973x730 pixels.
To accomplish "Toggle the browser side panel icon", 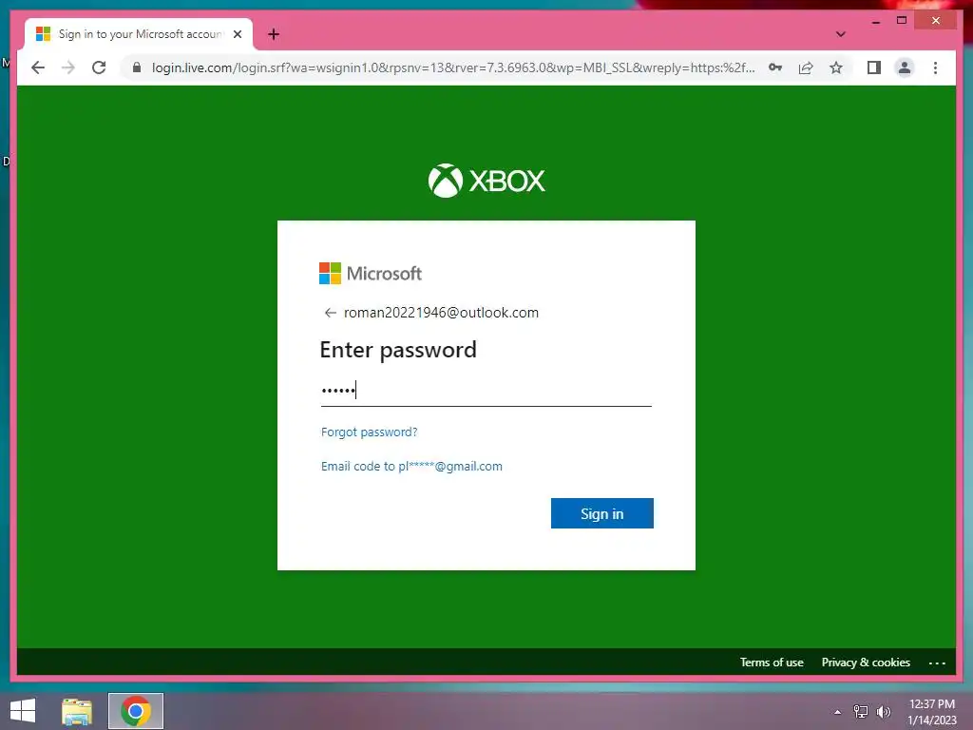I will click(874, 67).
